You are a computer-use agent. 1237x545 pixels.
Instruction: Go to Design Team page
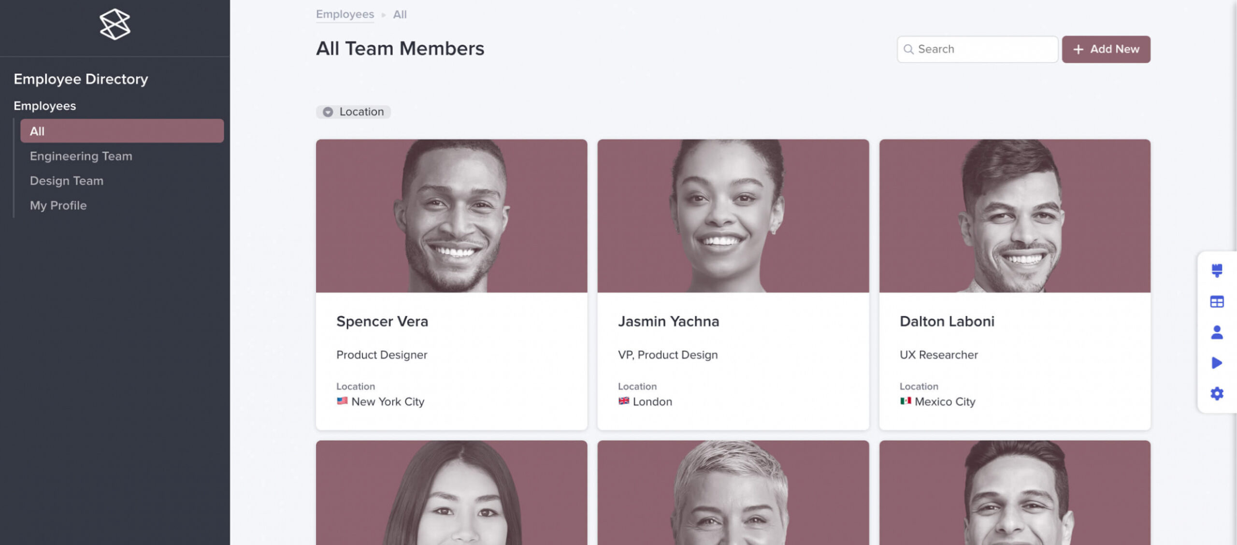67,181
